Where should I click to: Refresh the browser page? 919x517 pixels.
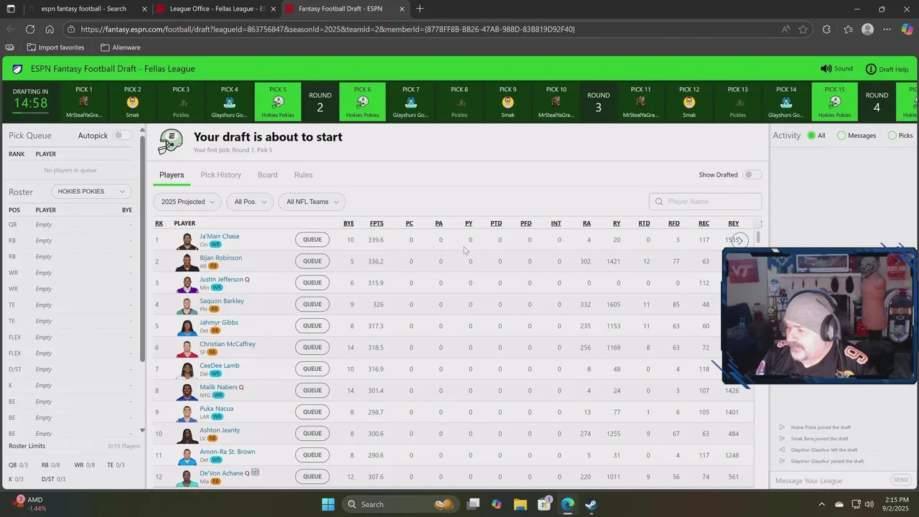30,29
